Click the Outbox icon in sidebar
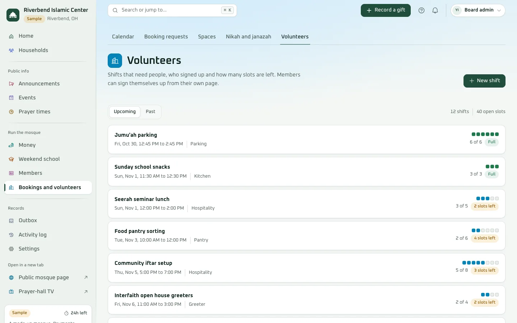 coord(11,221)
